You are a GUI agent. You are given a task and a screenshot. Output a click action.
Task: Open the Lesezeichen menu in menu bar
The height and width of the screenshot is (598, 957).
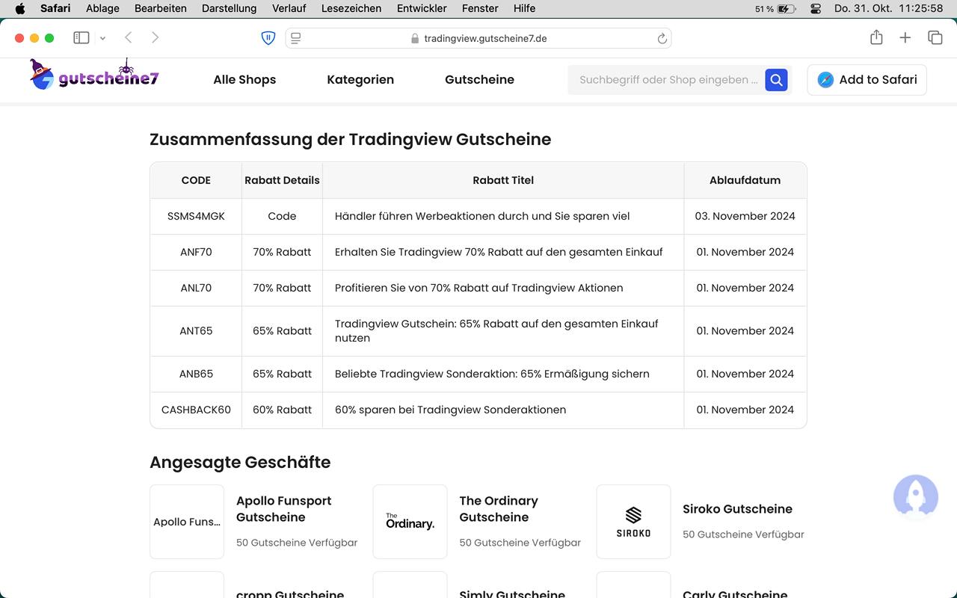click(351, 8)
